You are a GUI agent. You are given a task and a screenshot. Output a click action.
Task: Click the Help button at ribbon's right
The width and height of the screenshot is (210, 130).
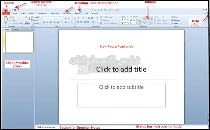(208, 13)
